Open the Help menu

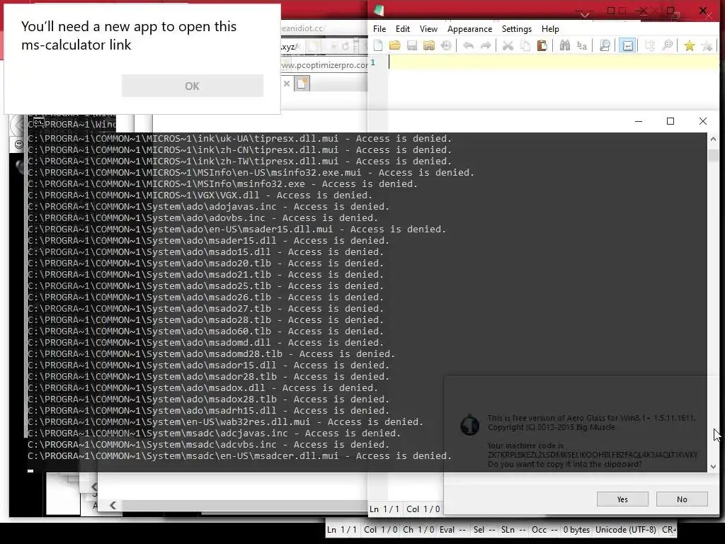(x=550, y=28)
